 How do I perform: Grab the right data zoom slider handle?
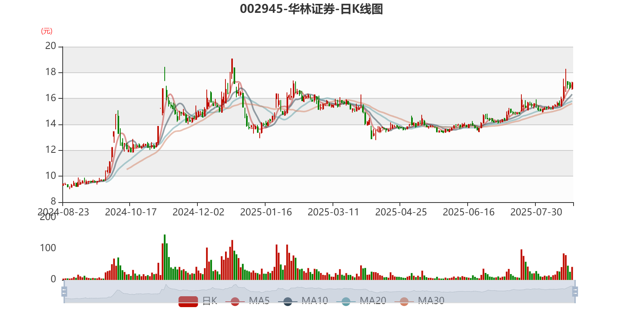[x=575, y=291]
